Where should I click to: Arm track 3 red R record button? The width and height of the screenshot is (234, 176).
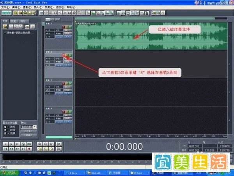click(64, 84)
